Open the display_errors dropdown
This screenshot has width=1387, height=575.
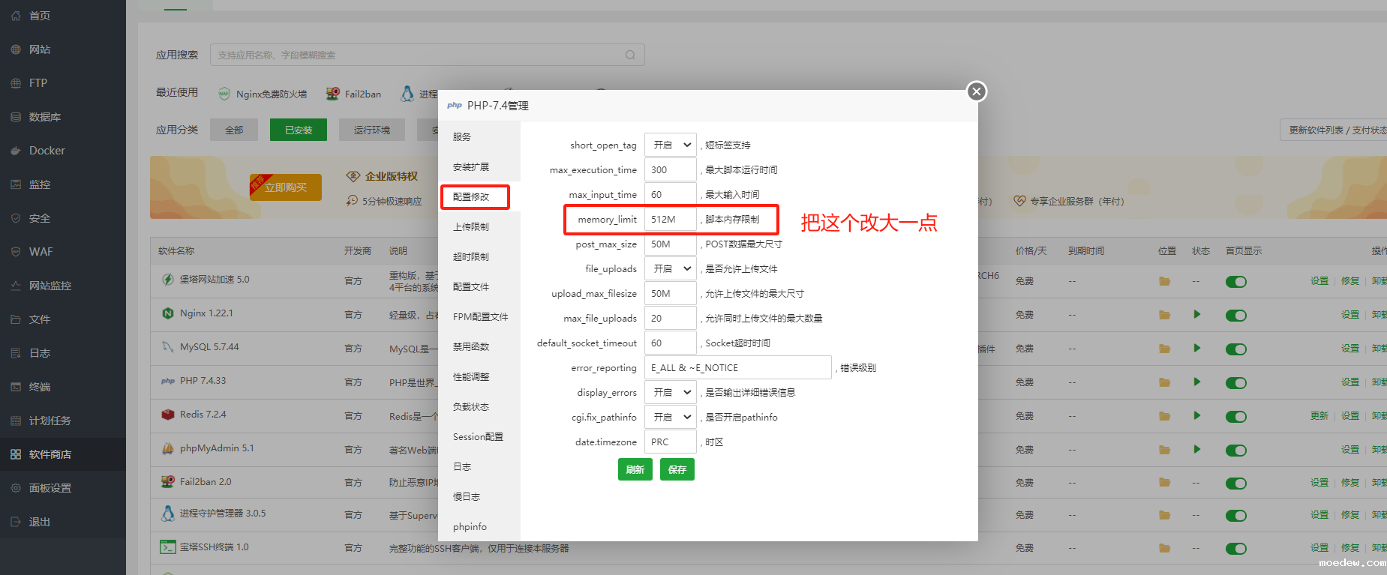(x=671, y=392)
